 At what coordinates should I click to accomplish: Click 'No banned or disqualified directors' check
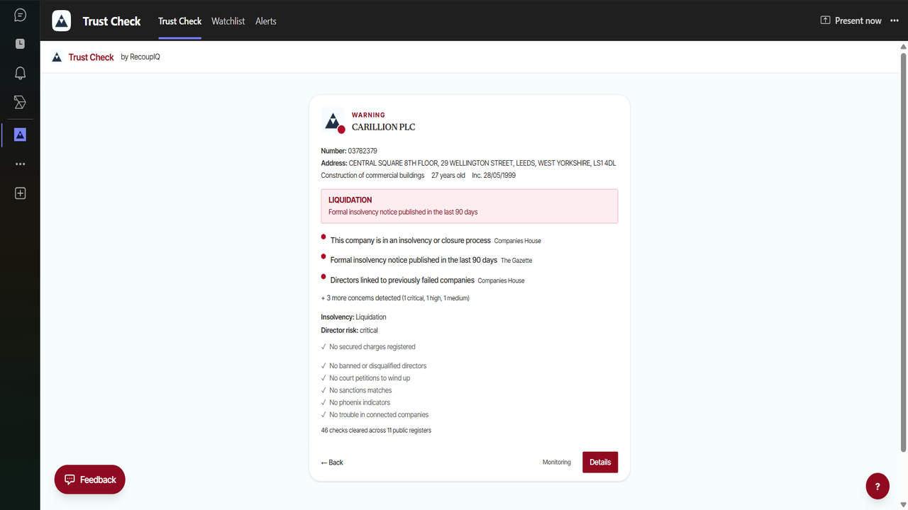click(x=374, y=366)
